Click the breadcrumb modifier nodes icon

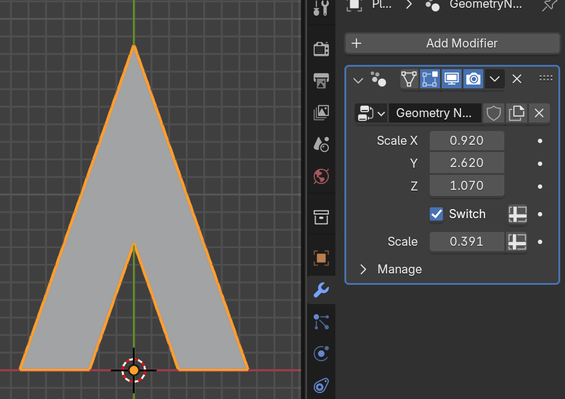point(432,5)
